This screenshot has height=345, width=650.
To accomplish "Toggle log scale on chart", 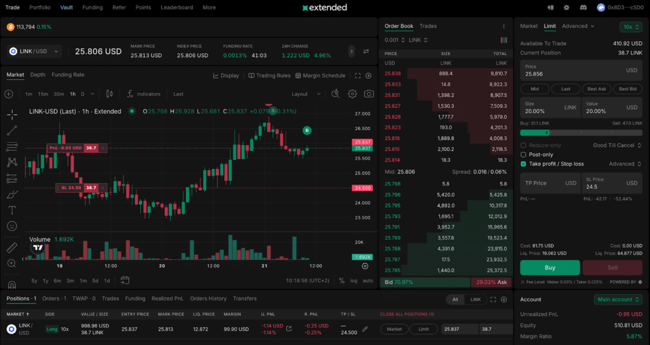I will [x=354, y=280].
